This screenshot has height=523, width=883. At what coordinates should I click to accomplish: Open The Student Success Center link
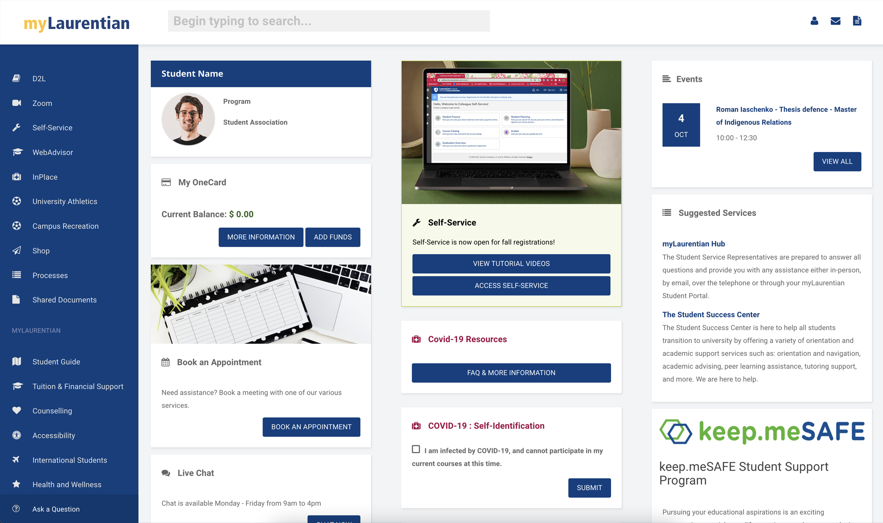point(711,314)
